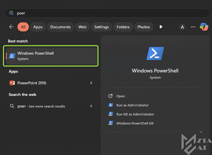
Task: Expand PowerPoint 2016 details chevron
Action: tap(91, 83)
